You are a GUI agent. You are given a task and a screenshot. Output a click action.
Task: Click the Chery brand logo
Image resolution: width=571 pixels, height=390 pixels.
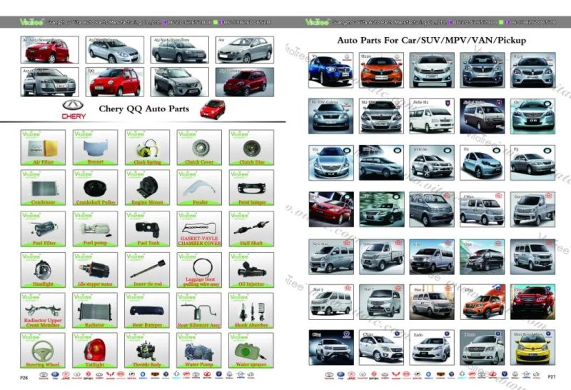pos(74,110)
